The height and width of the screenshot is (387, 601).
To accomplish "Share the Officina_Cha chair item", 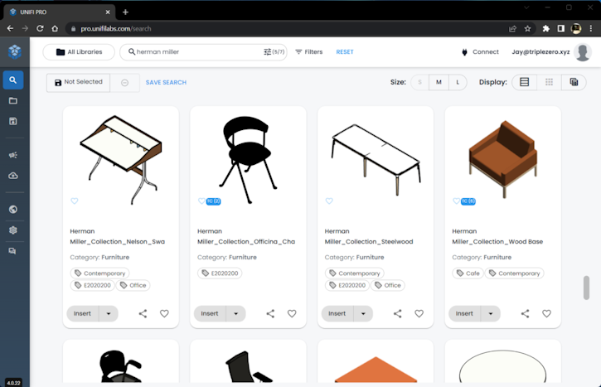I will coord(270,314).
